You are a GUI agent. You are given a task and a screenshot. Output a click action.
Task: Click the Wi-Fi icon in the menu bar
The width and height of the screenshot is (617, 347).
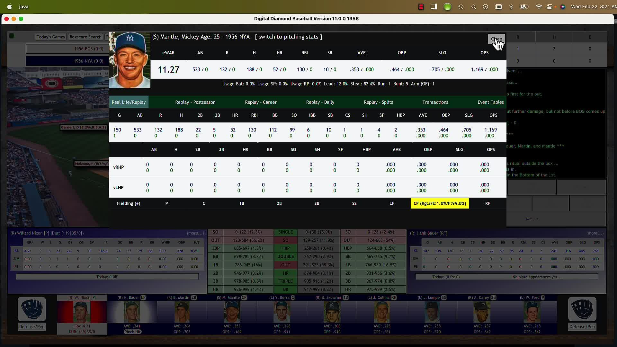(539, 7)
